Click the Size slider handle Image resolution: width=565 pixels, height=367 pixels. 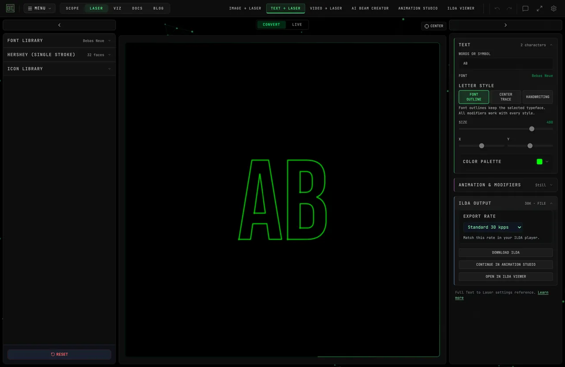532,129
